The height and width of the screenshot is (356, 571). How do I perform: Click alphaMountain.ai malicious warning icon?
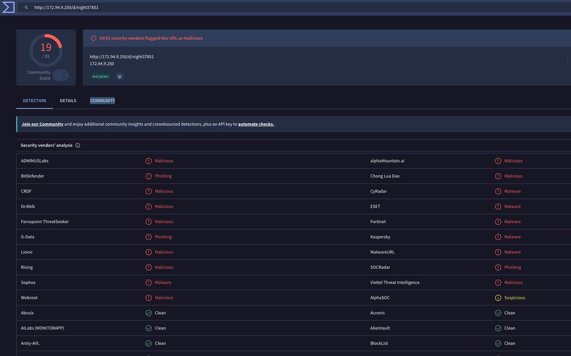498,161
